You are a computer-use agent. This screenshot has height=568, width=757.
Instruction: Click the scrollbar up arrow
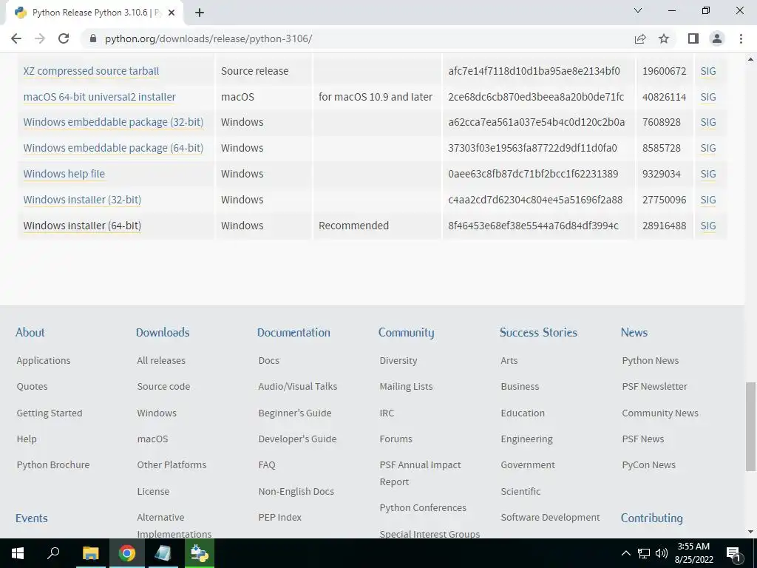(x=750, y=59)
